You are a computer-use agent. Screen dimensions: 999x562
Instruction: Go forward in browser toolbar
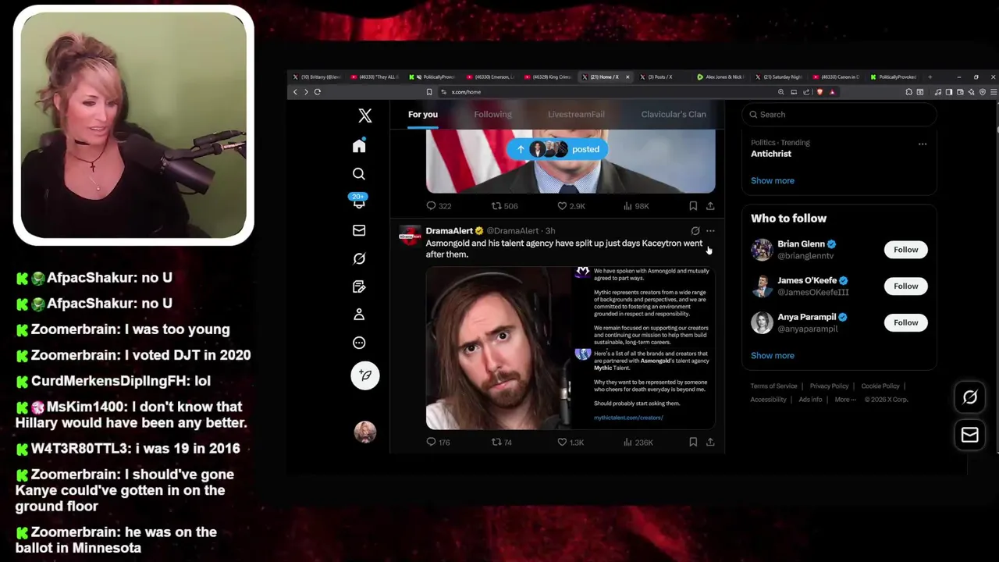coord(306,92)
